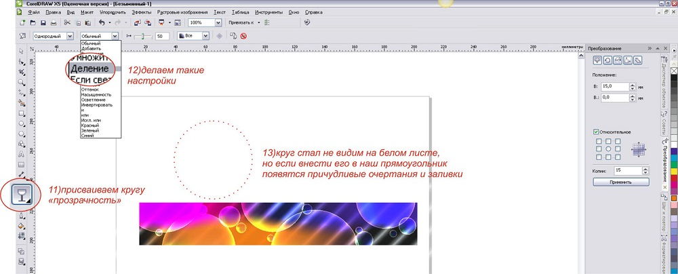Check the bottom-right anchor point box

pos(618,157)
